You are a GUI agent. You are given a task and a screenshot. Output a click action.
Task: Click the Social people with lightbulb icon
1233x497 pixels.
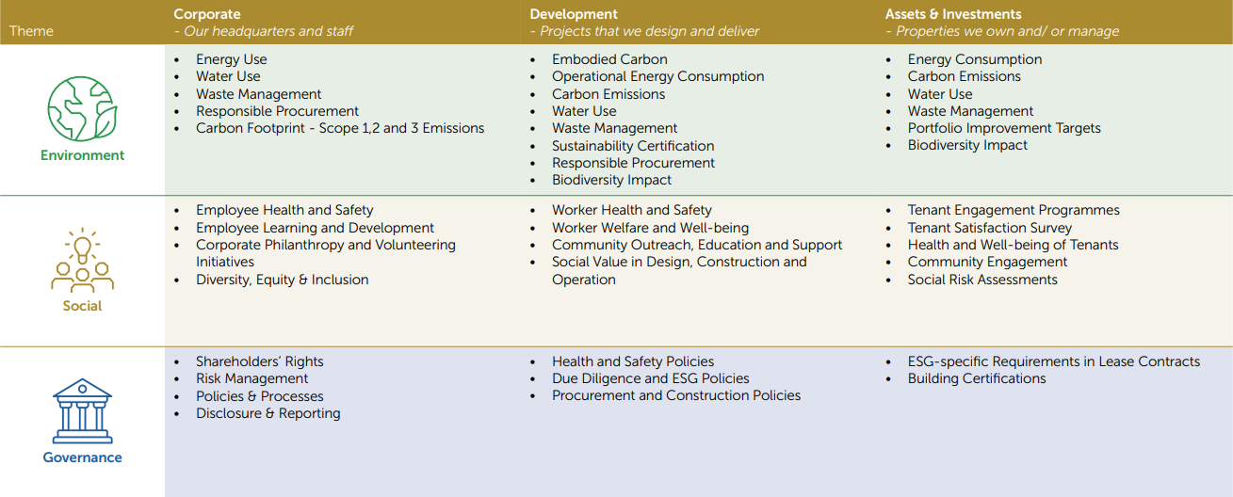82,261
